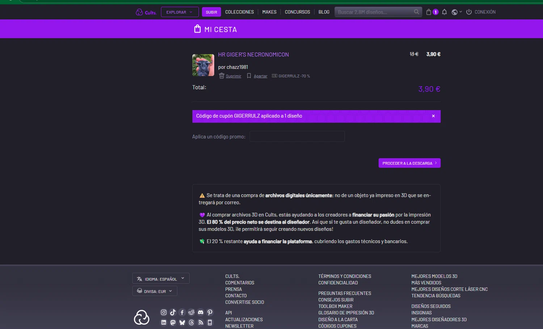The height and width of the screenshot is (329, 543).
Task: Click the trash icon beside Suprimir
Action: tap(222, 76)
